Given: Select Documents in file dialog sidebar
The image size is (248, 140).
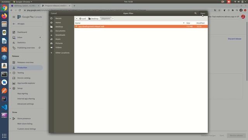Looking at the screenshot, I should tap(60, 31).
